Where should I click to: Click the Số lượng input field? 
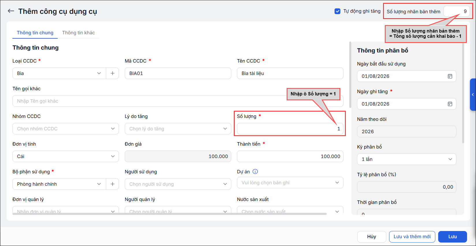pos(290,129)
